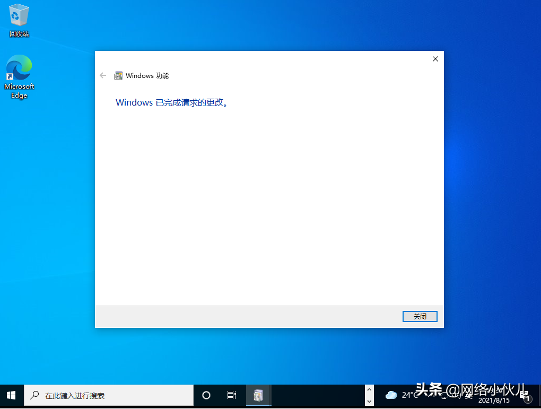
Task: Collapse tray overflow with down arrow
Action: (x=370, y=400)
